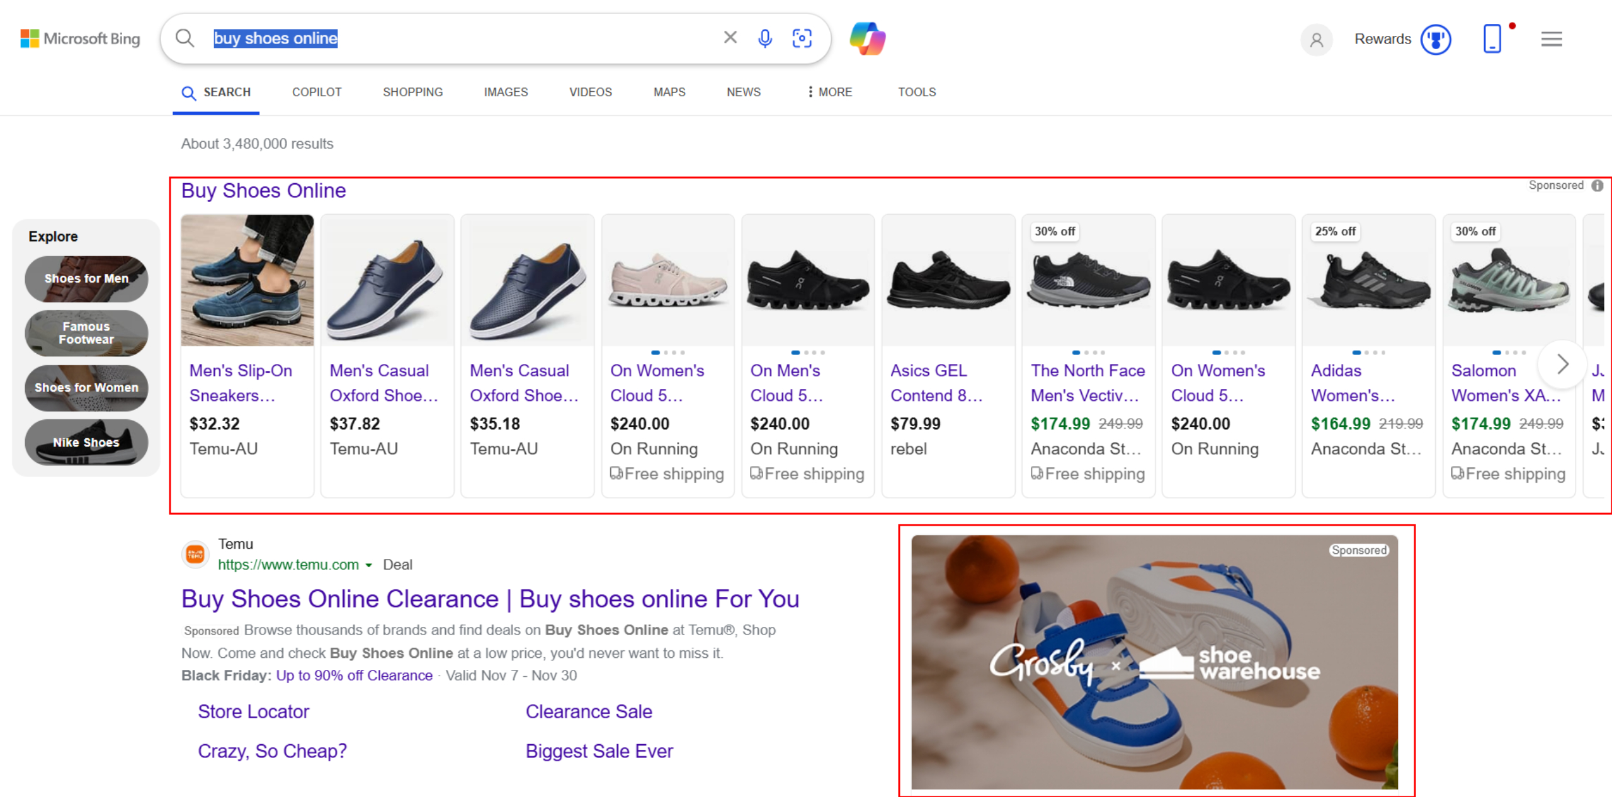
Task: Open the MAPS tab
Action: point(669,93)
